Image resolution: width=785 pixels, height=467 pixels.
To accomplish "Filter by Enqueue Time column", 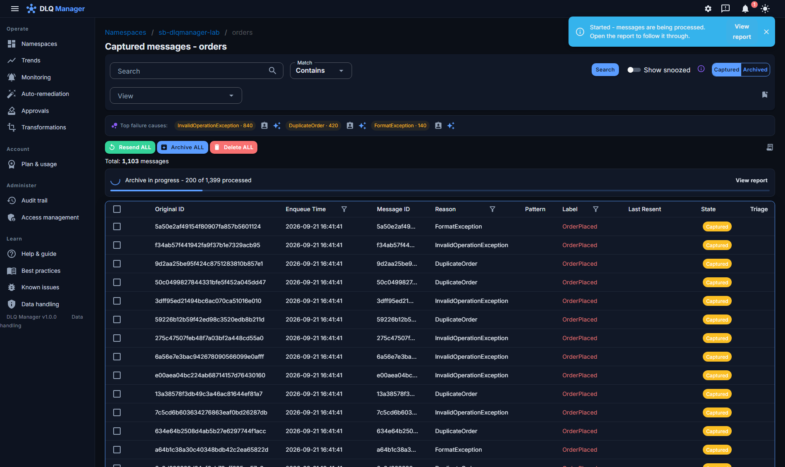I will pos(344,209).
